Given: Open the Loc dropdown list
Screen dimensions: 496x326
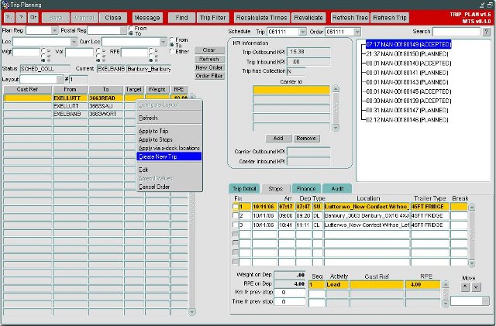Looking at the screenshot, I should point(74,42).
